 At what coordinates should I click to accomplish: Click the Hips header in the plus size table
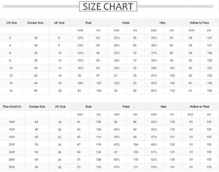tap(163, 107)
